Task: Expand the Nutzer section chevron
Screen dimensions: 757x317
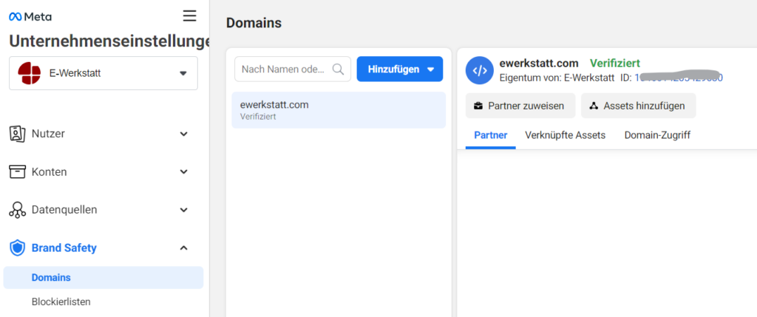Action: tap(183, 134)
